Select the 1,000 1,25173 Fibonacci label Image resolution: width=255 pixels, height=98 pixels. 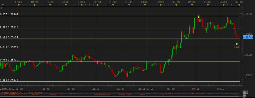coord(9,80)
